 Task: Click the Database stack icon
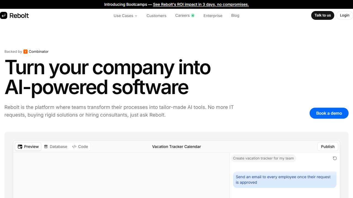46,147
